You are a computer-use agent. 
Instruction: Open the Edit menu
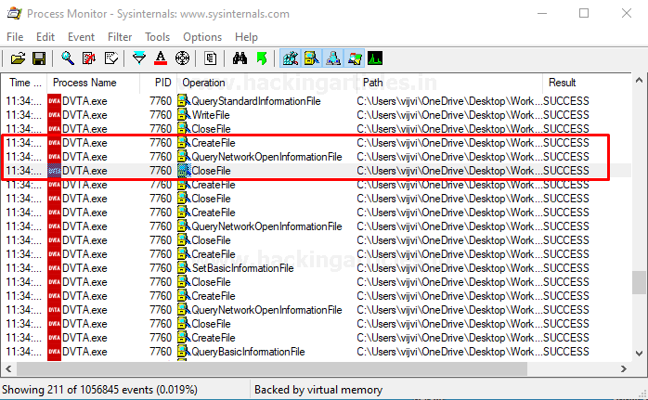45,37
